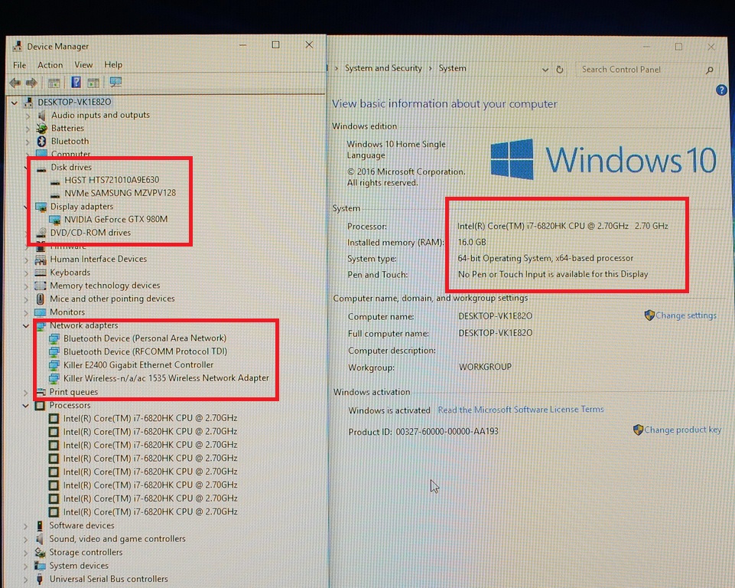Image resolution: width=735 pixels, height=588 pixels.
Task: Open the Help menu in Device Manager
Action: point(113,65)
